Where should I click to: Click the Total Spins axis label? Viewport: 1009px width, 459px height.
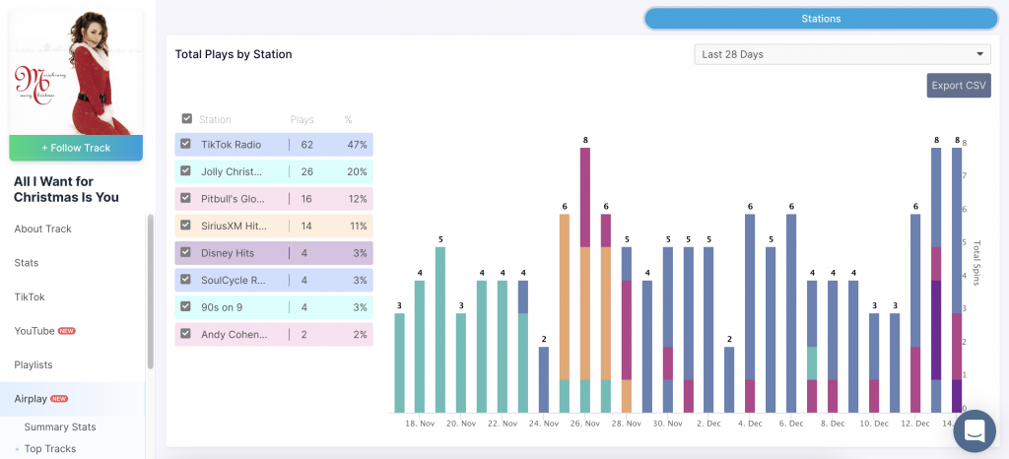pos(976,262)
